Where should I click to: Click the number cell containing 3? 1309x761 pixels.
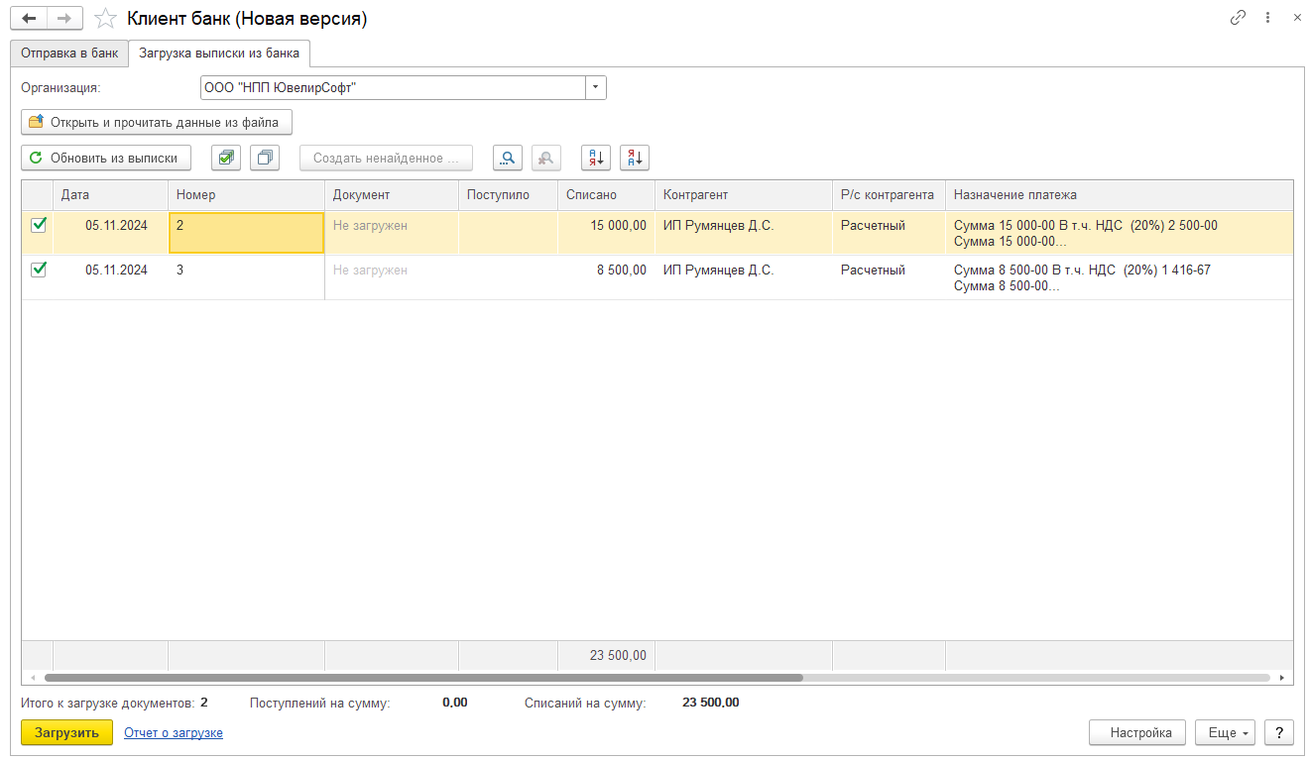click(x=247, y=277)
